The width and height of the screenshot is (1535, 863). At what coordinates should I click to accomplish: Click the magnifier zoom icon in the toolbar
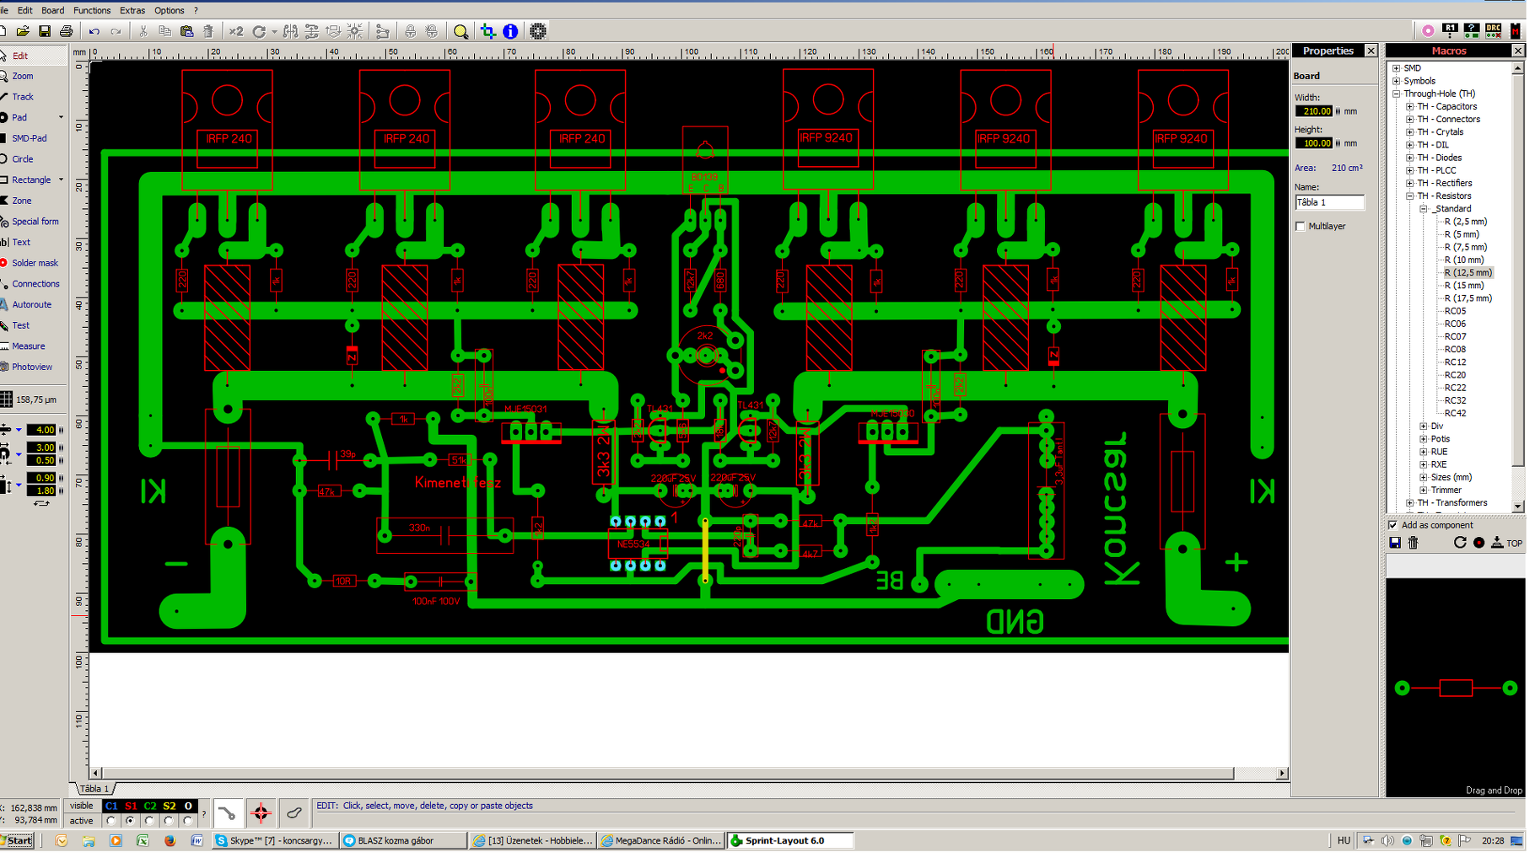coord(460,32)
